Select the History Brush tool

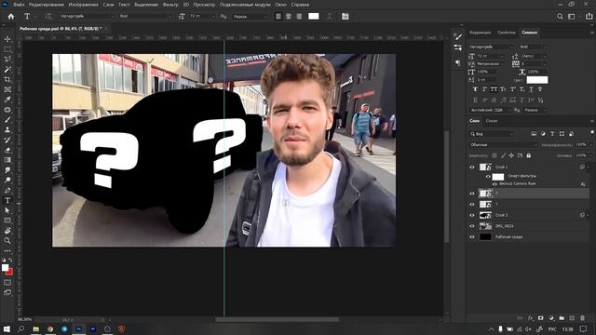coord(7,140)
